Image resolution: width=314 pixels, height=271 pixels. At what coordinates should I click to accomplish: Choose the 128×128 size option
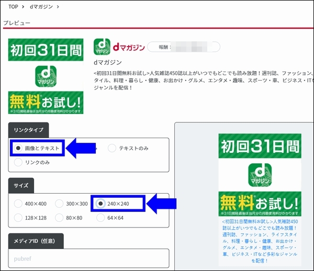pyautogui.click(x=18, y=218)
